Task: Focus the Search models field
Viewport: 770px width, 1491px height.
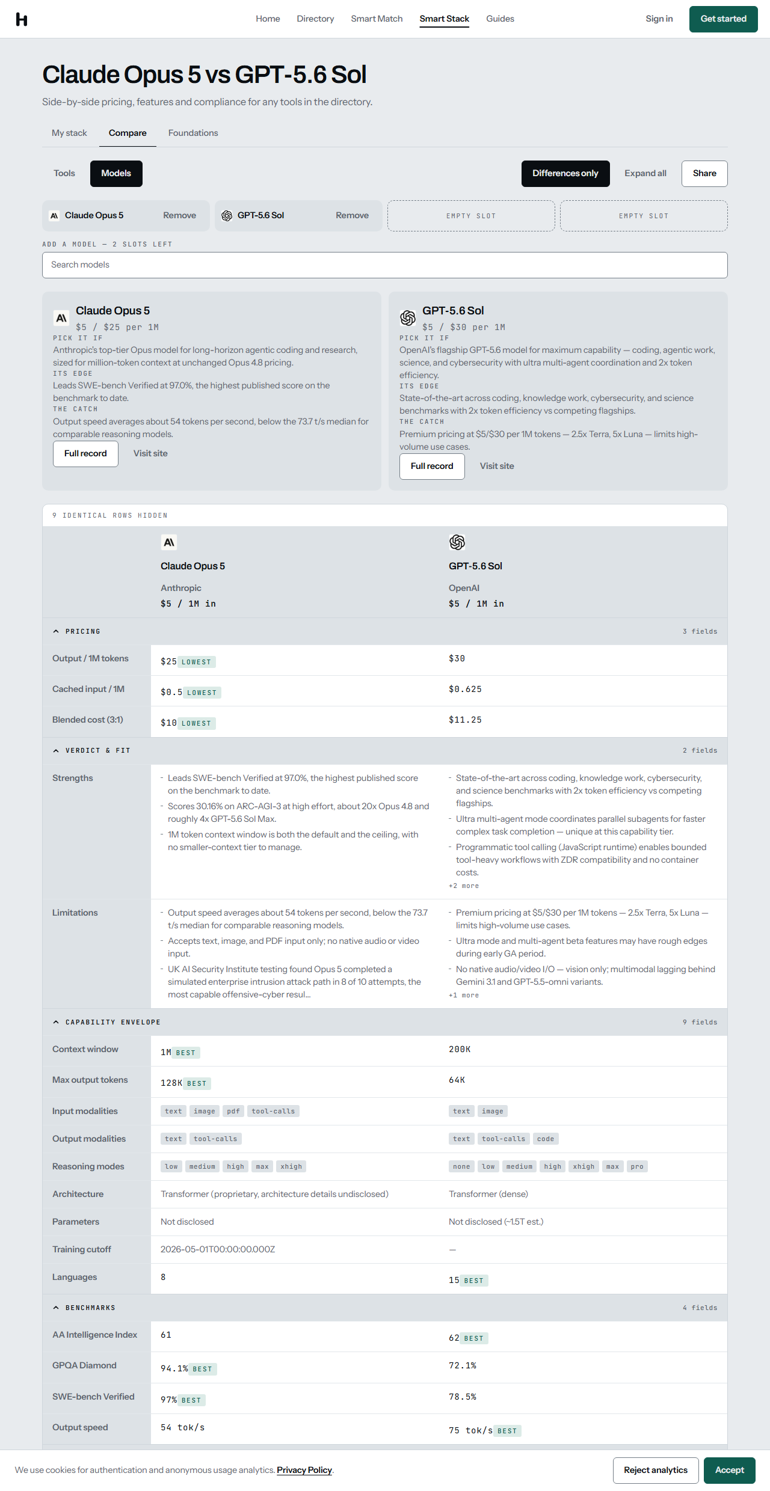Action: point(385,265)
